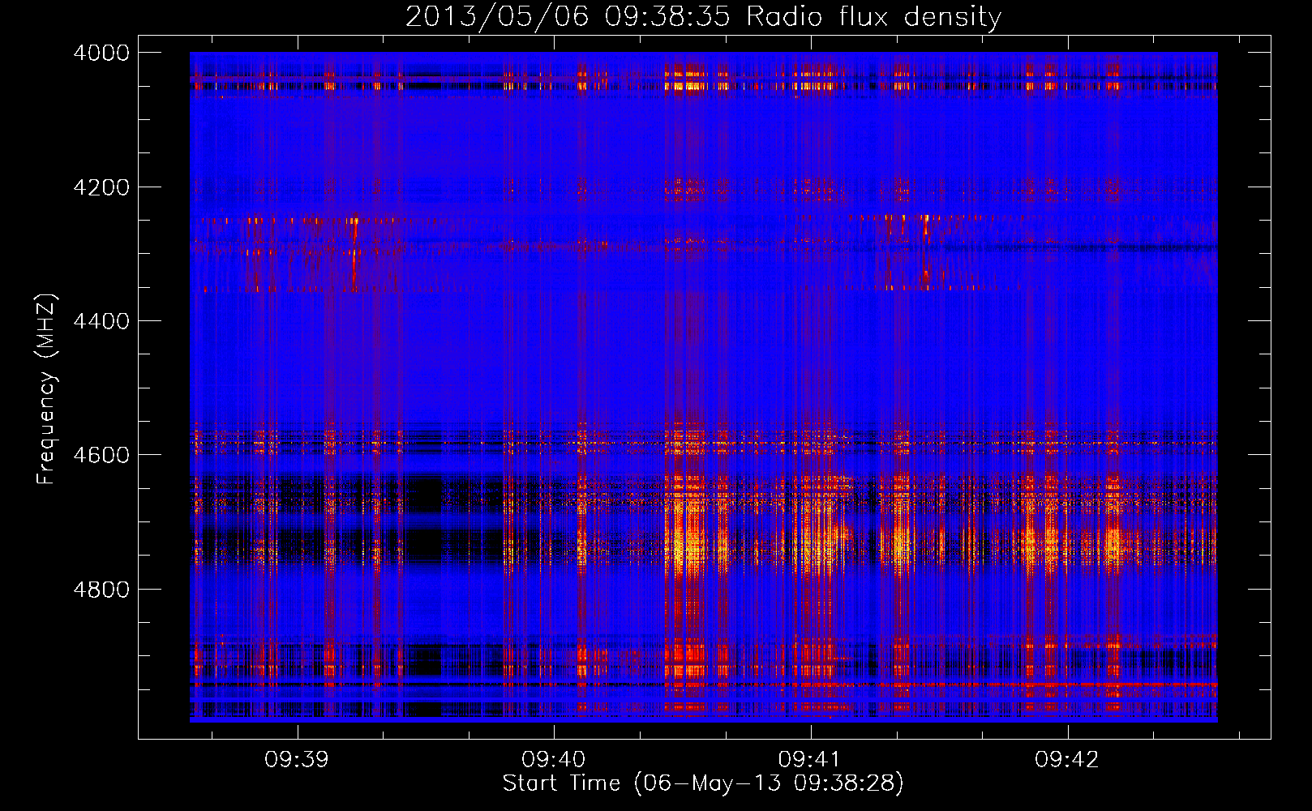Click the '4200' frequency axis label
Image resolution: width=1312 pixels, height=811 pixels.
pyautogui.click(x=101, y=187)
